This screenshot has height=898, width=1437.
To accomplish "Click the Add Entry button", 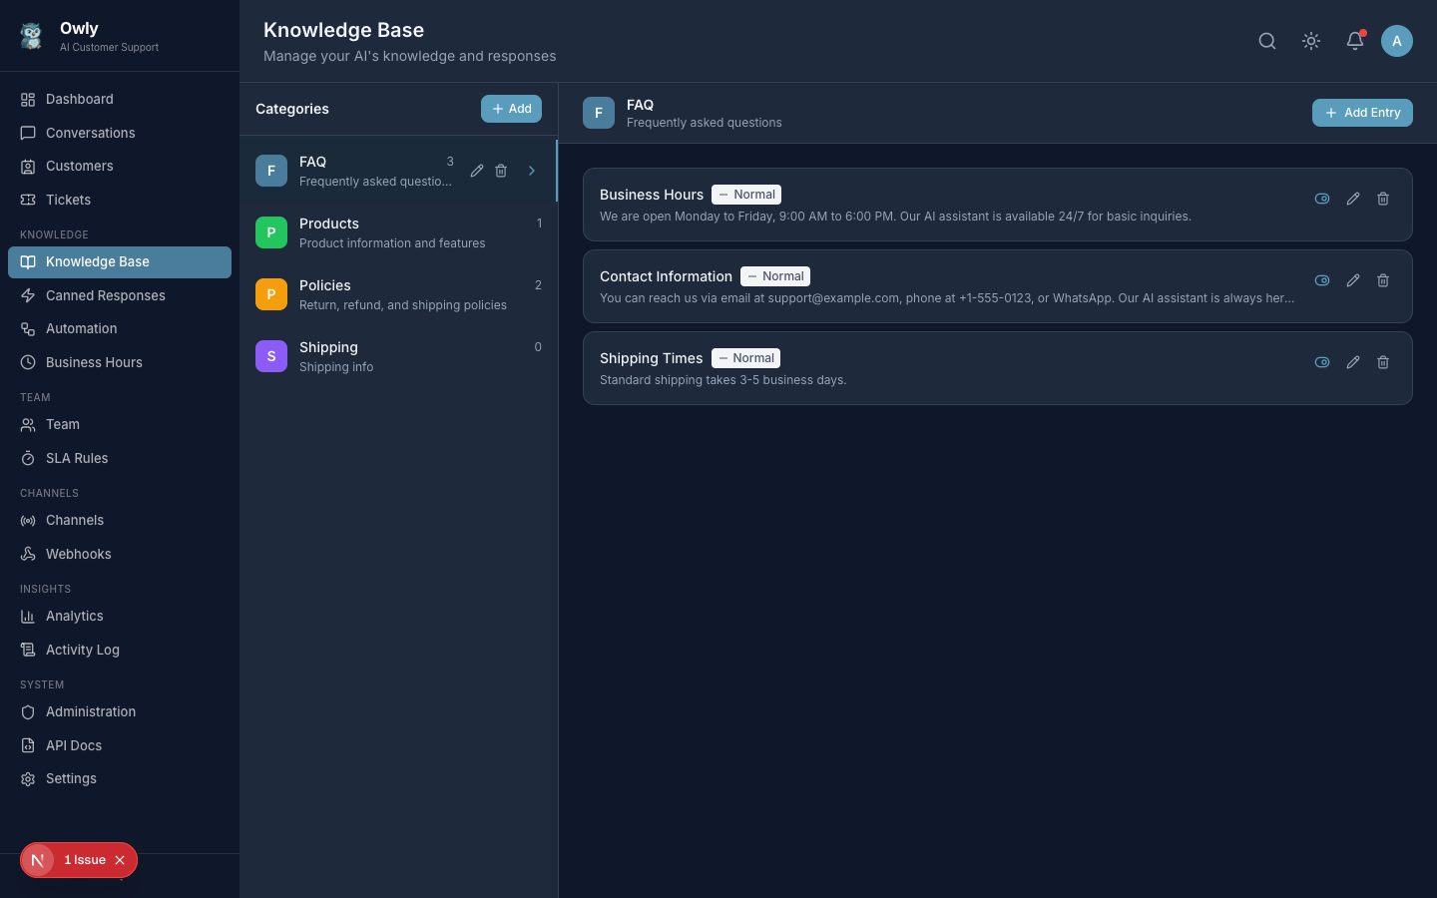I will [1362, 113].
